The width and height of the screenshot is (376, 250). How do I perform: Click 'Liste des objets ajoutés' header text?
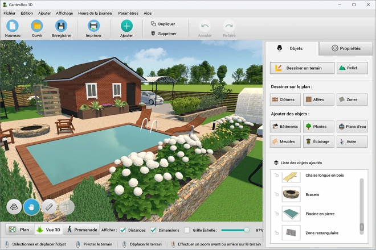pyautogui.click(x=301, y=163)
